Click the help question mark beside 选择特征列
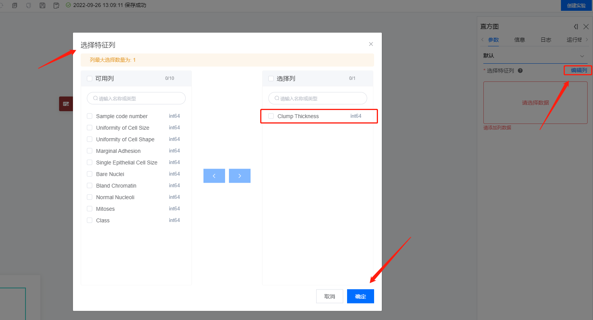593x320 pixels. (520, 71)
